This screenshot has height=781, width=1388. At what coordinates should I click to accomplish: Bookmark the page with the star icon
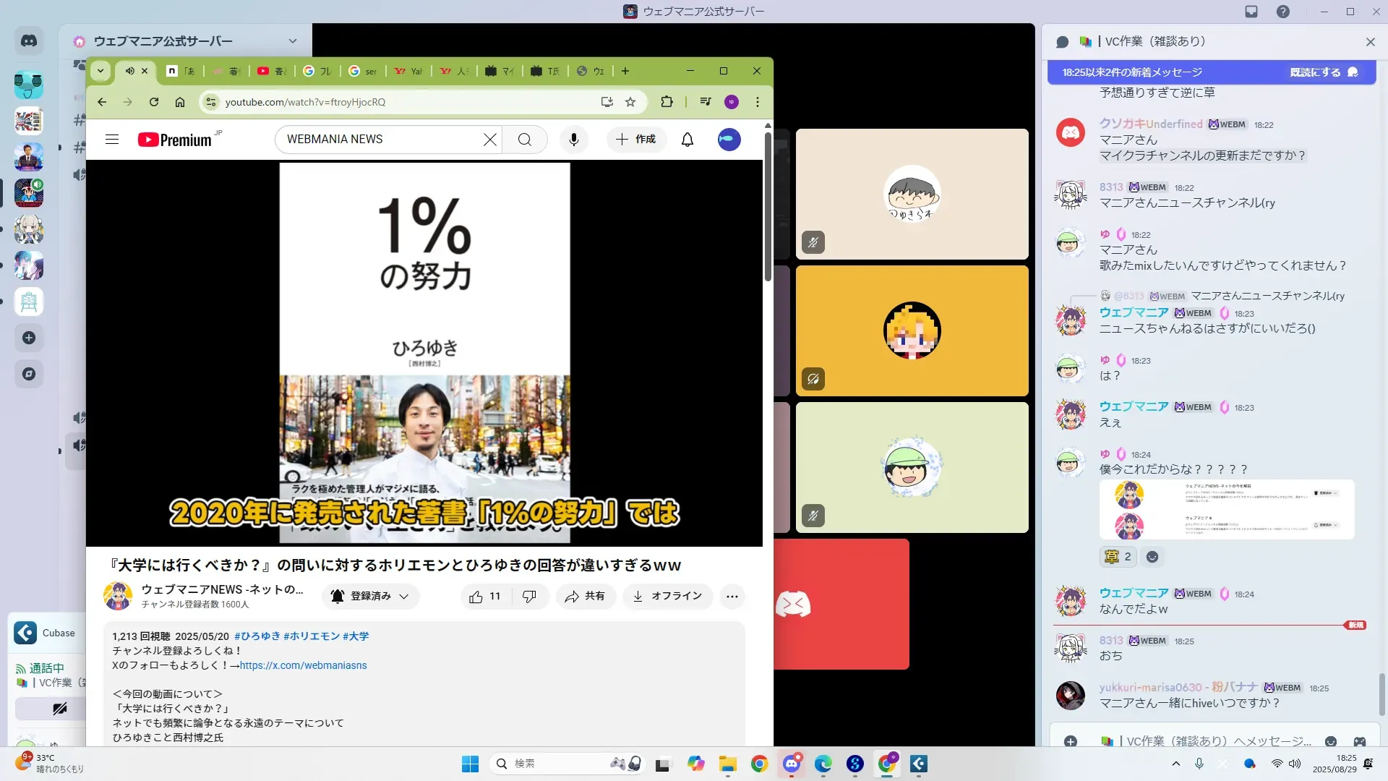coord(630,102)
